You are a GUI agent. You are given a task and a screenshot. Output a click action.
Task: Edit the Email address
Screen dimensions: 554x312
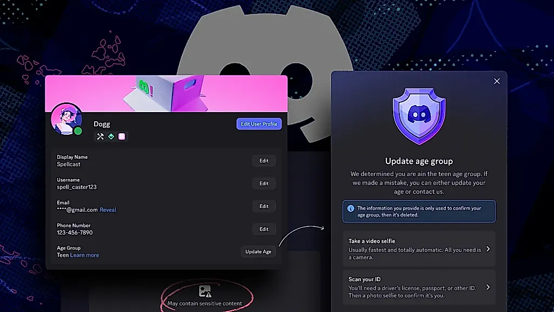click(x=264, y=206)
